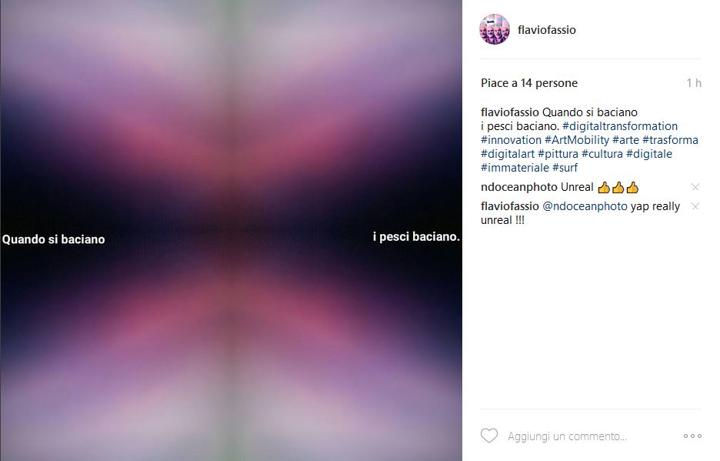Click the blurred purple post image

tap(231, 230)
